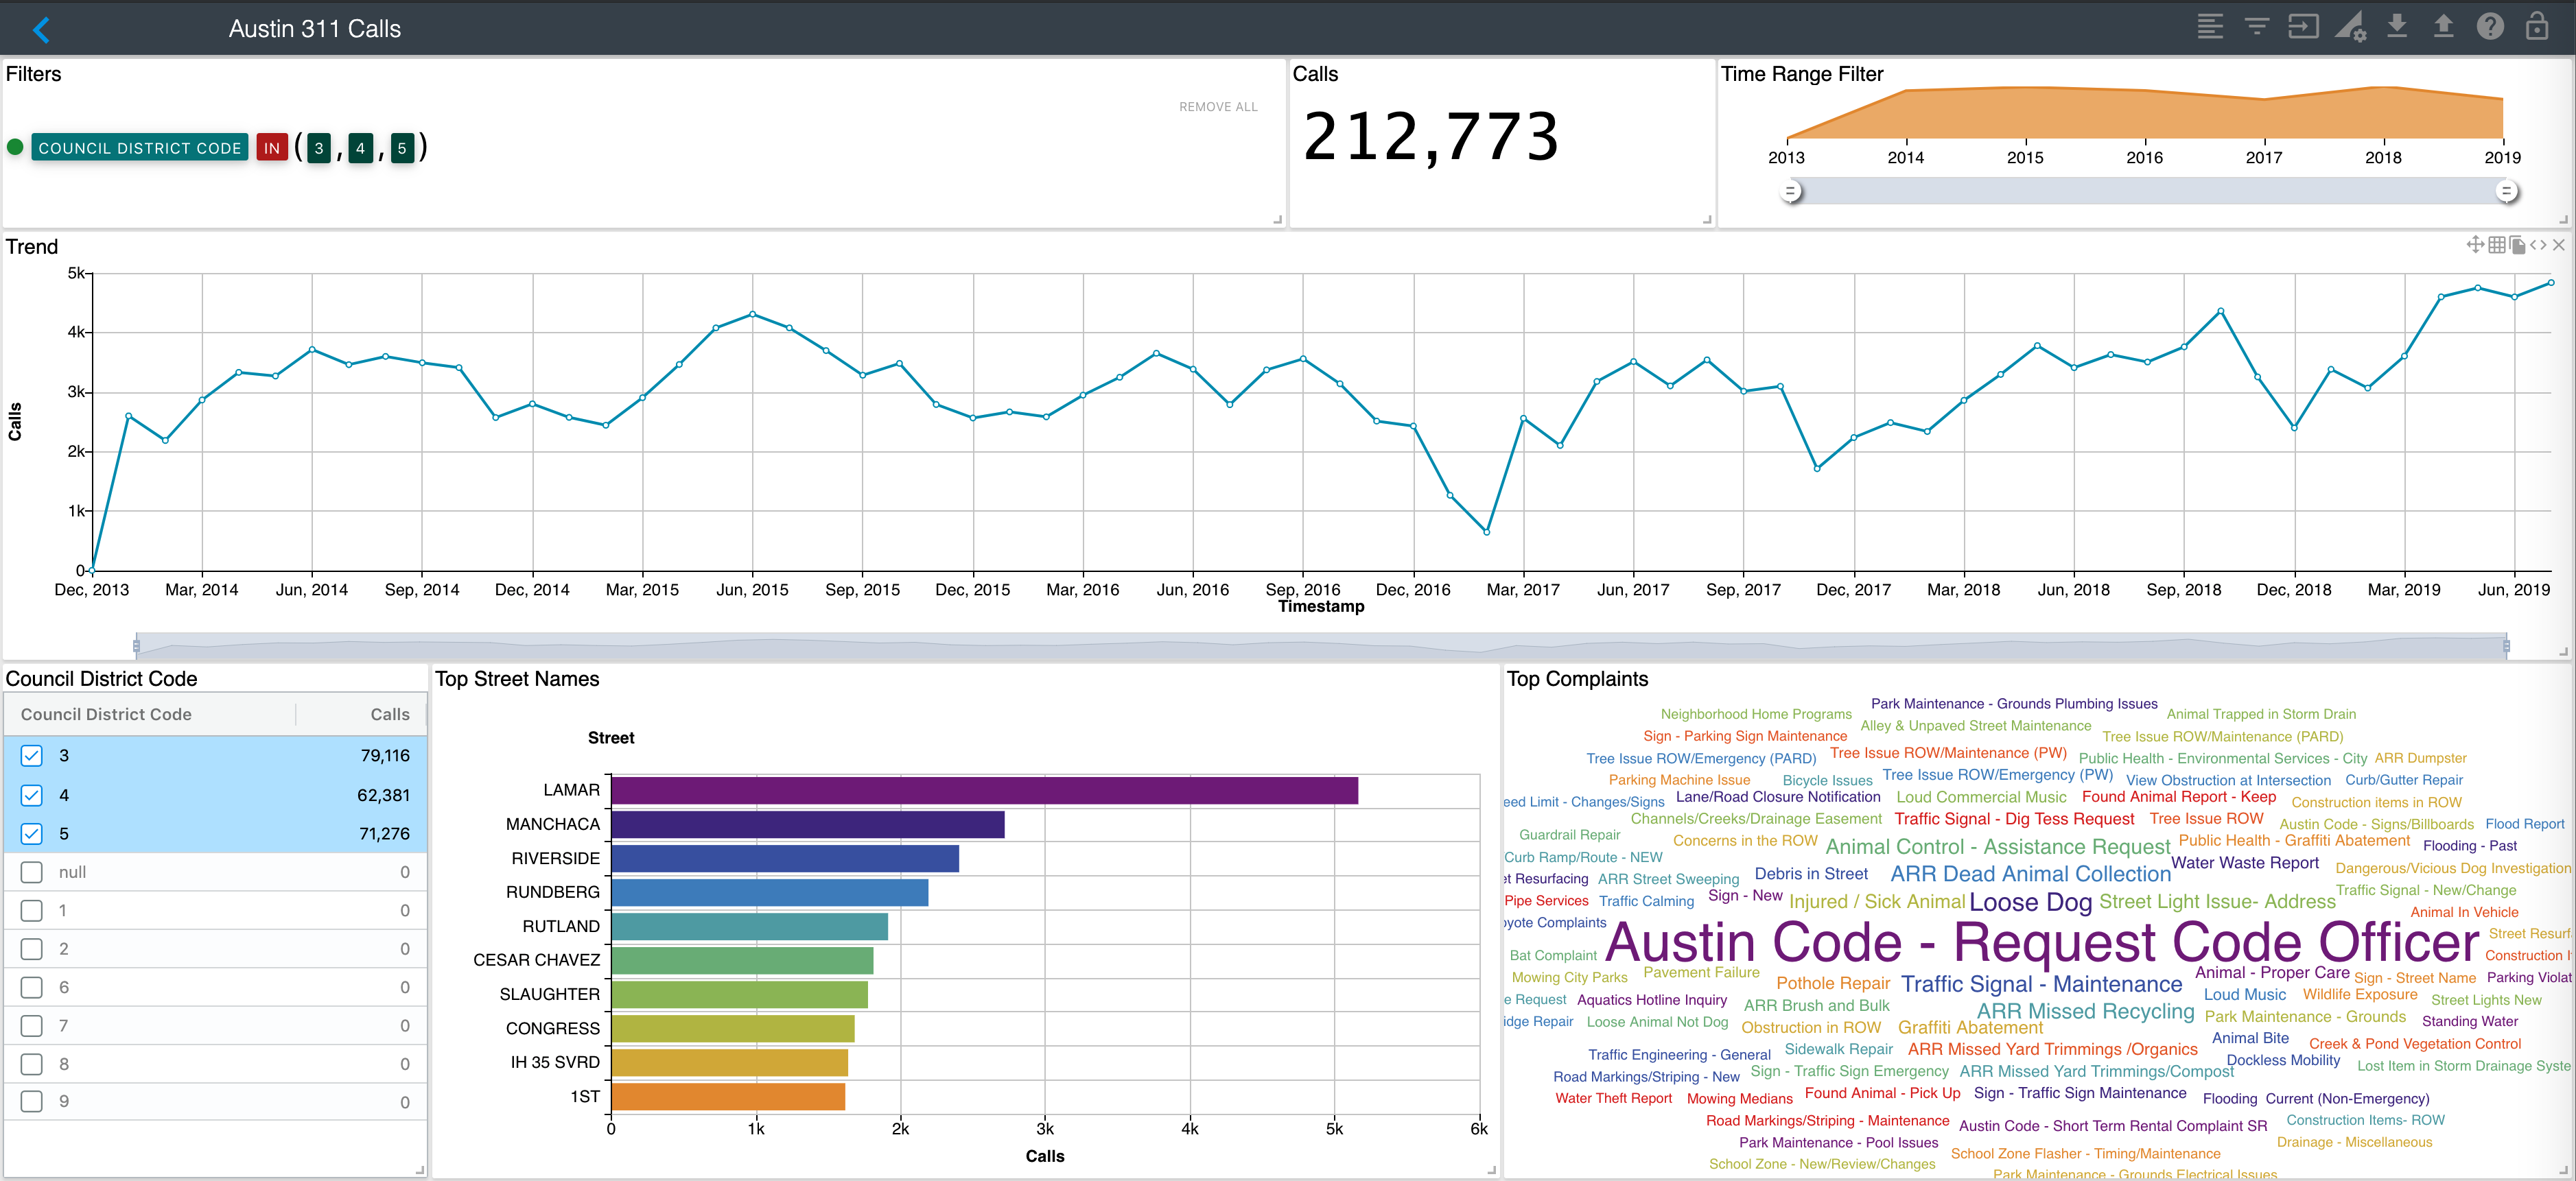Check the null district checkbox

point(32,872)
